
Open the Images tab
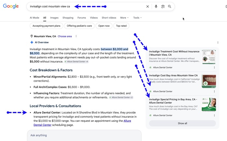54,18
